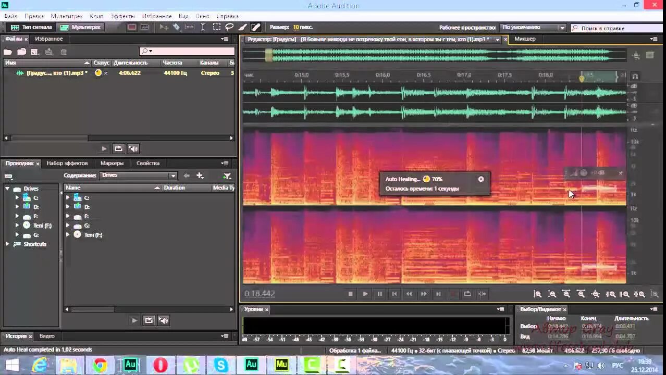Click the add shortcut plus icon in Media Browser
The width and height of the screenshot is (666, 375).
pyautogui.click(x=200, y=176)
